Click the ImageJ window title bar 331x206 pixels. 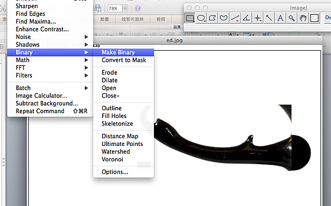[x=257, y=8]
